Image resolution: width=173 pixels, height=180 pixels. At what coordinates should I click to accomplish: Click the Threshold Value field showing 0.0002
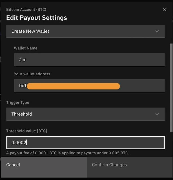85,143
